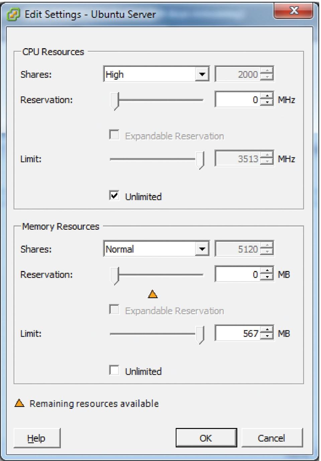Image resolution: width=321 pixels, height=461 pixels.
Task: Increase Memory Limit MB with up arrow
Action: 266,330
